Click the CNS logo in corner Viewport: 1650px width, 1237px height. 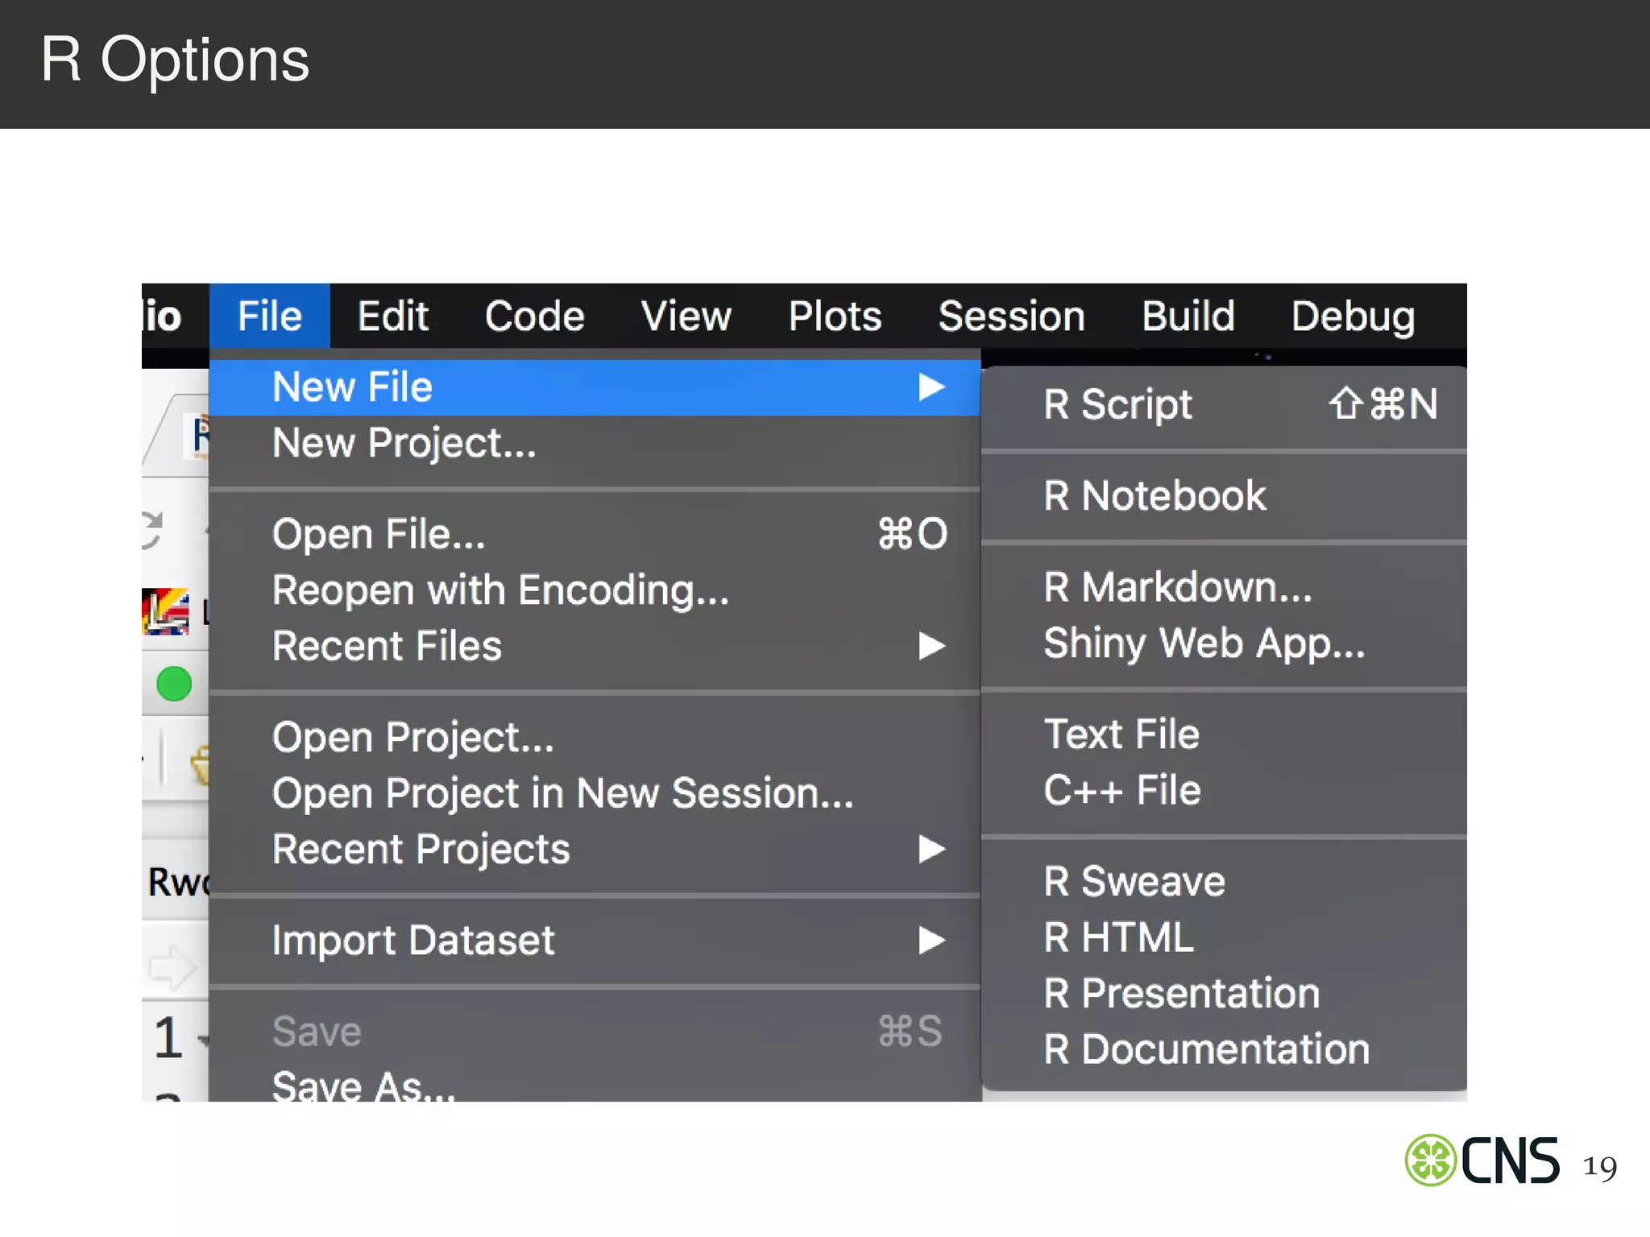[1482, 1160]
